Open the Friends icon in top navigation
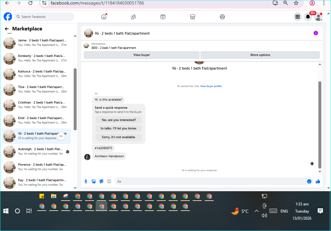 [x=133, y=17]
